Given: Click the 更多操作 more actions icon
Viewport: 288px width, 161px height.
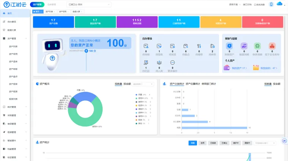Looking at the screenshot, I should tap(172, 63).
